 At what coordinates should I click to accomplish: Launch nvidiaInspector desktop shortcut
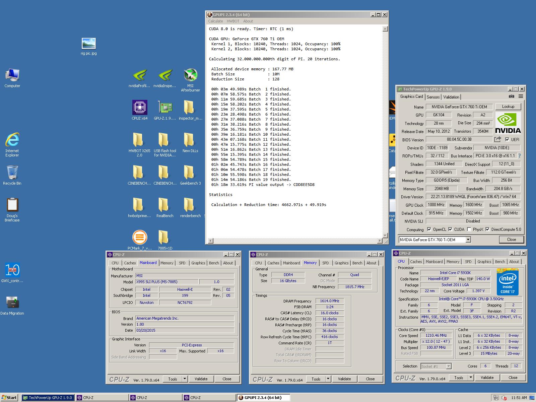pos(165,78)
